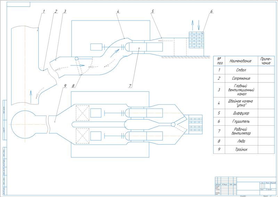Click callout label 4 above the bend
Screen dimensions: 278x197
click(x=118, y=11)
